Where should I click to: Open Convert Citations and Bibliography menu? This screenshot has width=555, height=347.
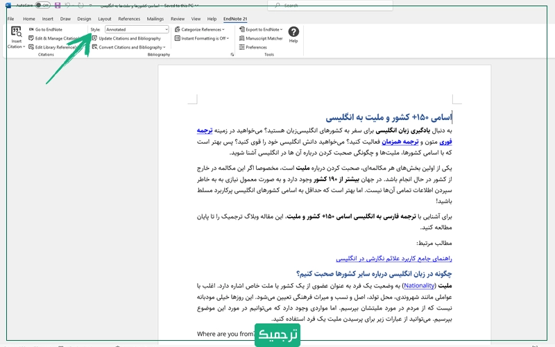129,47
